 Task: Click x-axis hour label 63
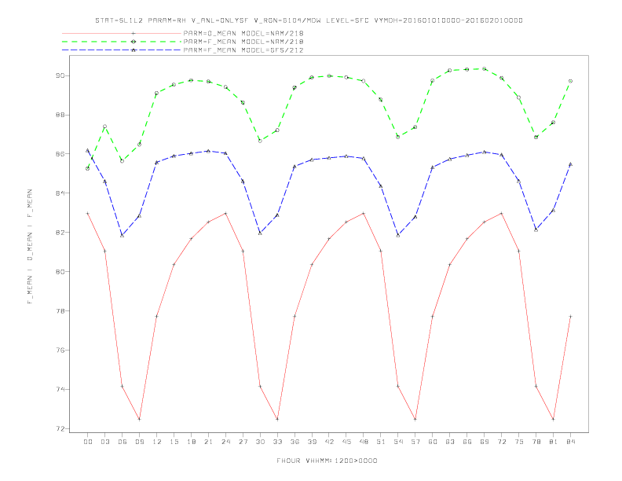pos(450,442)
